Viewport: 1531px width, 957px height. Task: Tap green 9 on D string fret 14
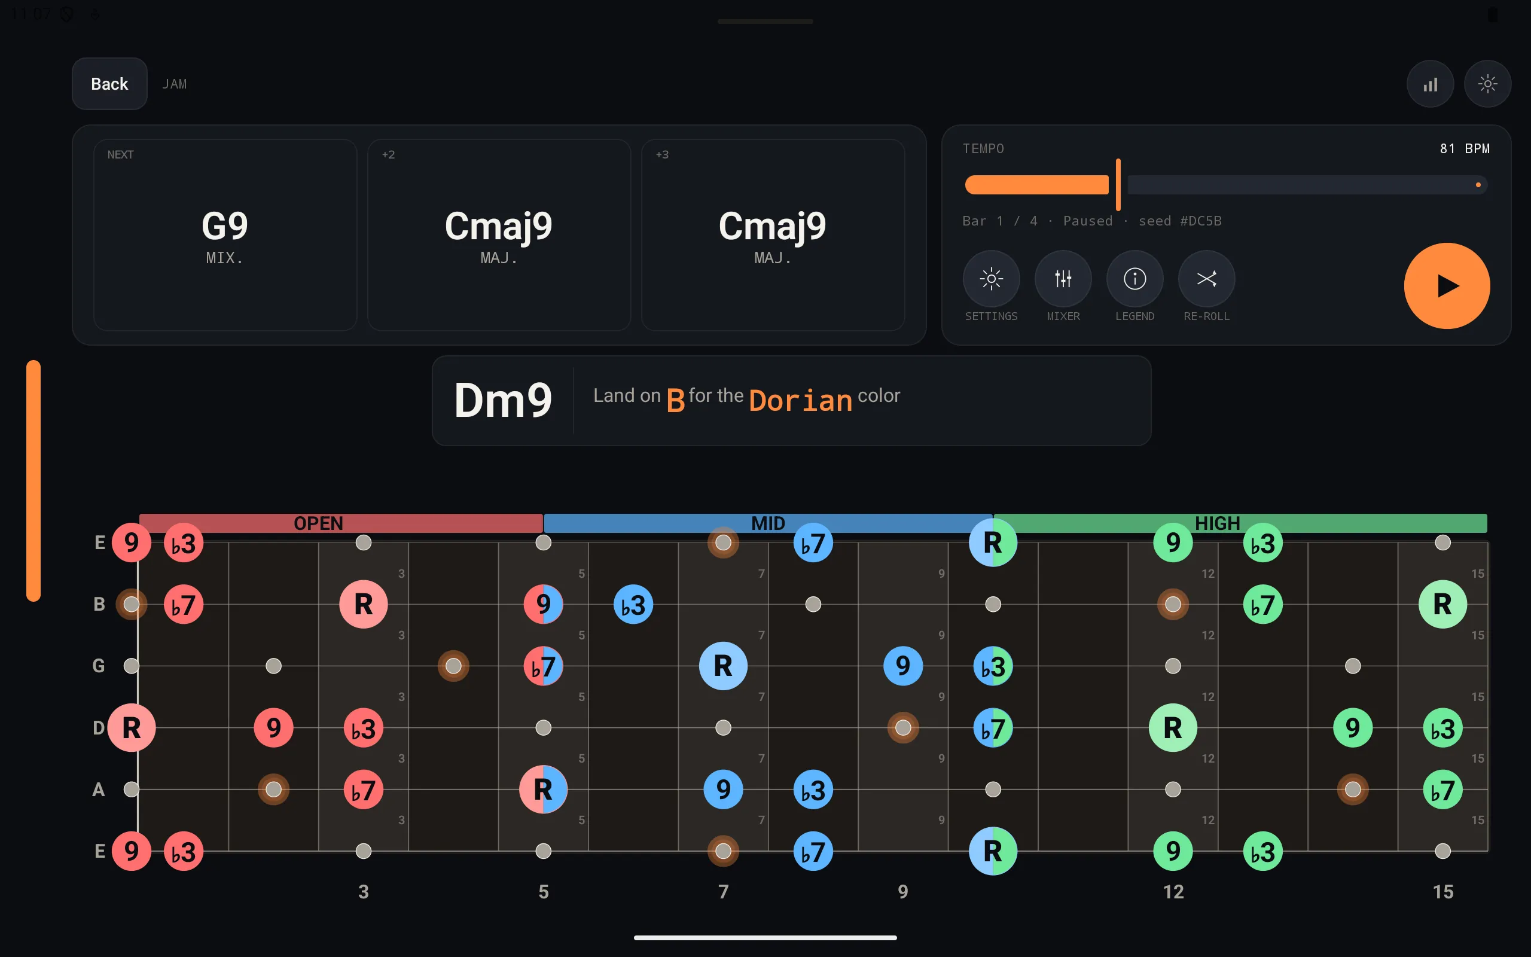coord(1353,728)
